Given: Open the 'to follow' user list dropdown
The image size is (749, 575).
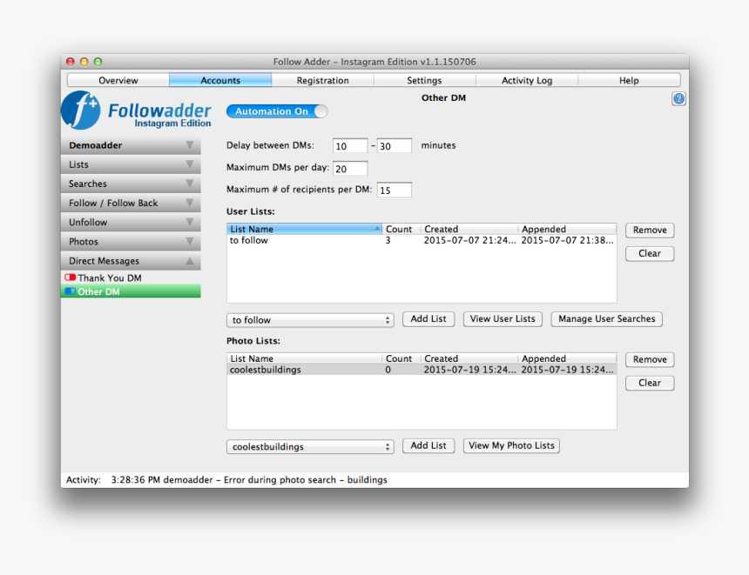Looking at the screenshot, I should click(x=310, y=320).
